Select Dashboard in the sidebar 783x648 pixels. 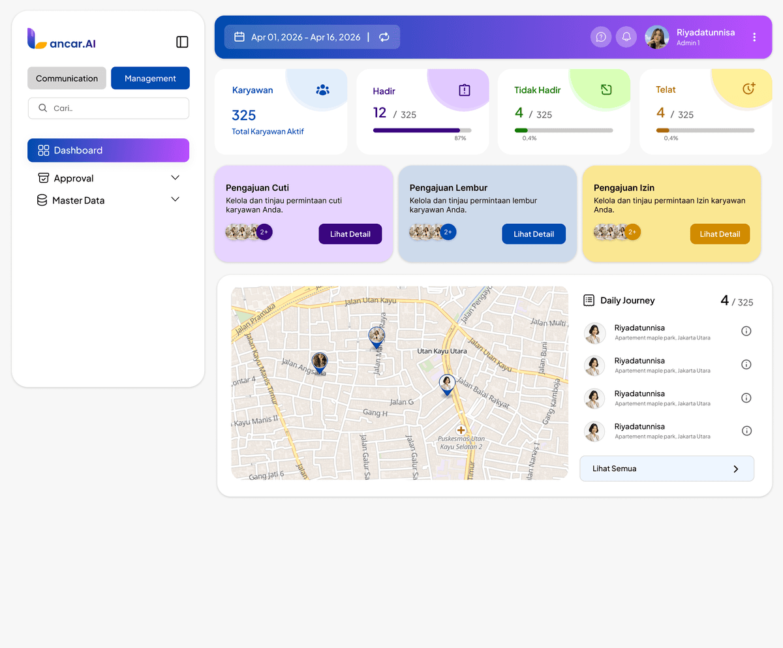(108, 150)
